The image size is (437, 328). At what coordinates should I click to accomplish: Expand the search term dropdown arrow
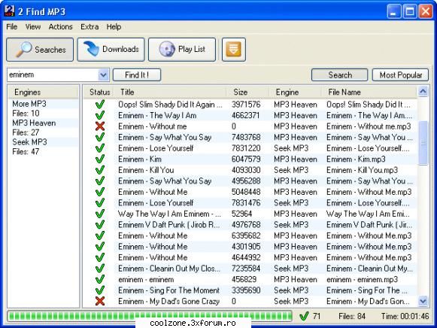(x=103, y=75)
